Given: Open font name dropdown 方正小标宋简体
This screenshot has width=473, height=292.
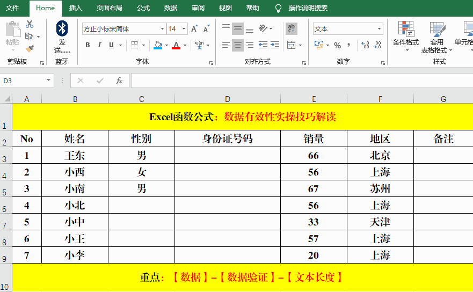Looking at the screenshot, I should [x=162, y=28].
